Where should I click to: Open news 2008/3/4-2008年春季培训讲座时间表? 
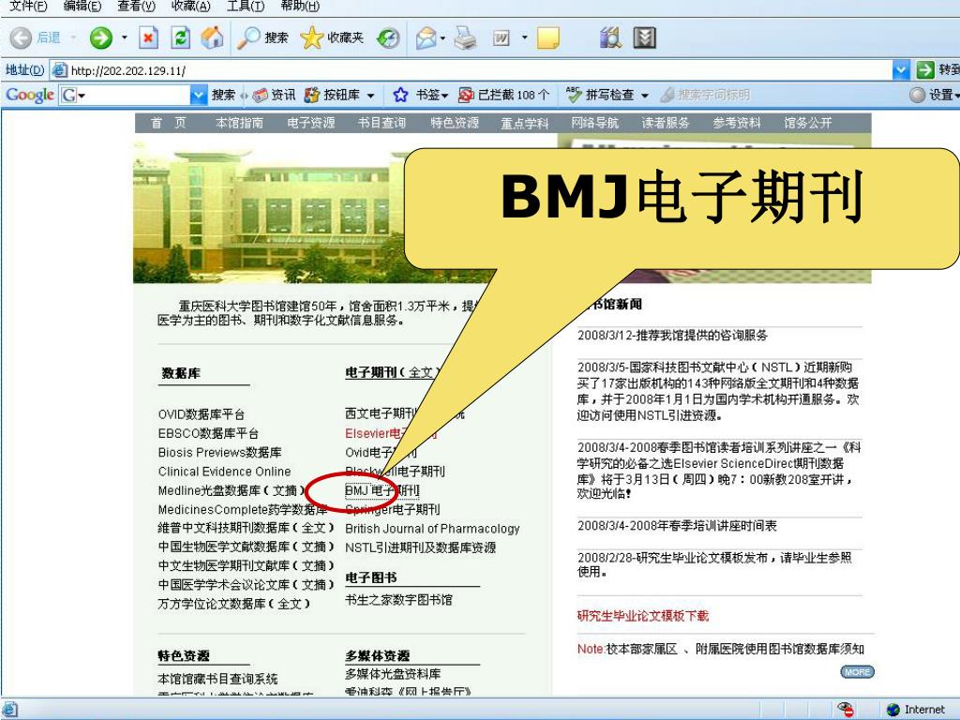click(677, 525)
